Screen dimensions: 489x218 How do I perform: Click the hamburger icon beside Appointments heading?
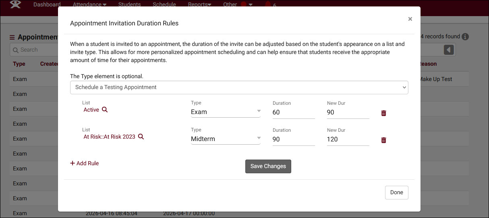[12, 37]
